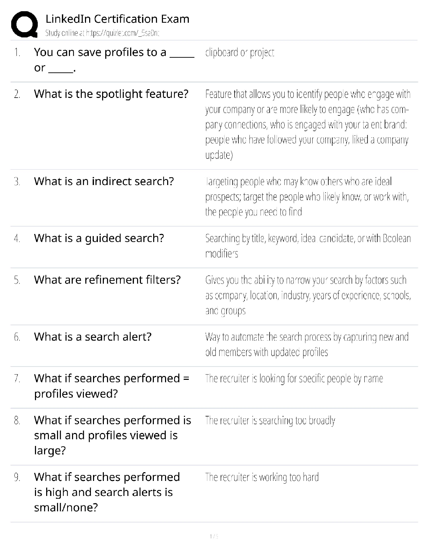The width and height of the screenshot is (428, 554).
Task: Click the page number at page bottom
Action: click(x=214, y=536)
